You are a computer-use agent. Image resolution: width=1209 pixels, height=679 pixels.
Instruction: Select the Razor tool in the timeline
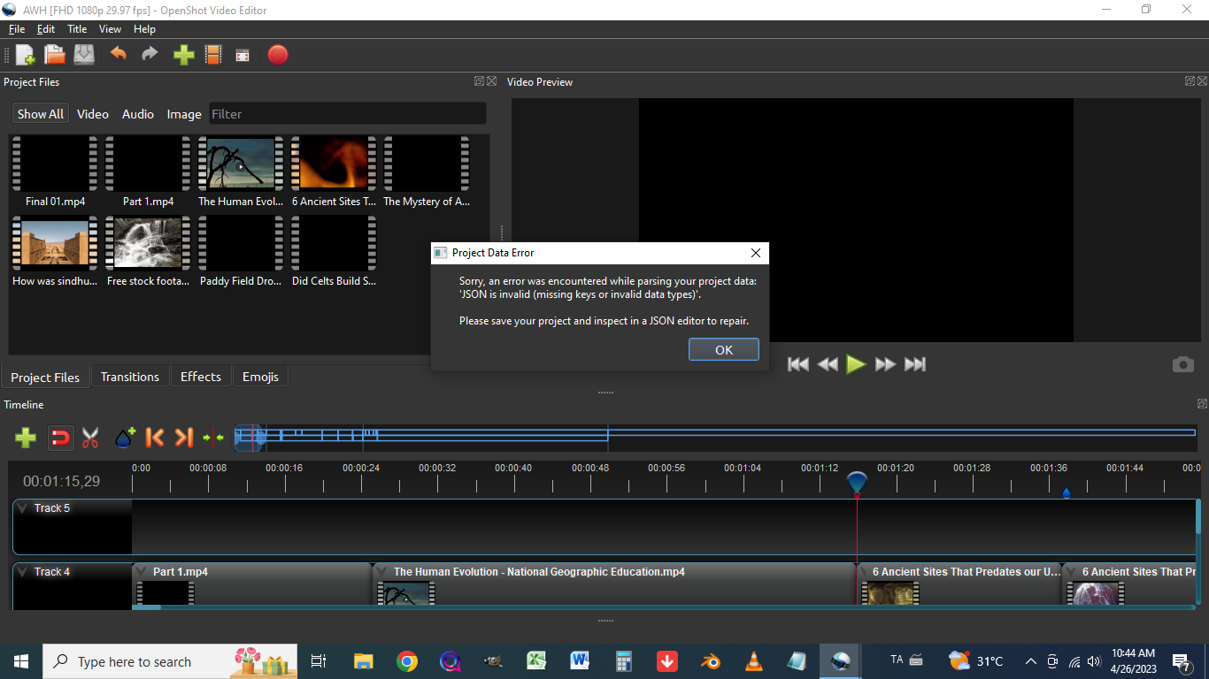click(89, 438)
